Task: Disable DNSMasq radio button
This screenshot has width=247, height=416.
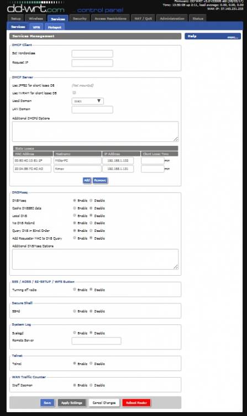Action: [91, 200]
